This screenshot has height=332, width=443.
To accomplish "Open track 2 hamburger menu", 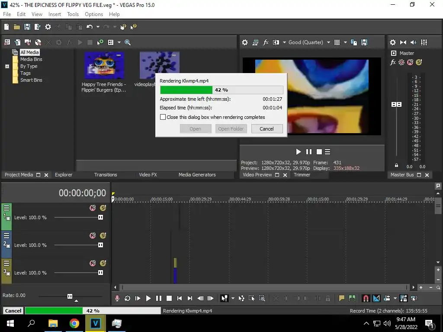I will click(x=6, y=236).
